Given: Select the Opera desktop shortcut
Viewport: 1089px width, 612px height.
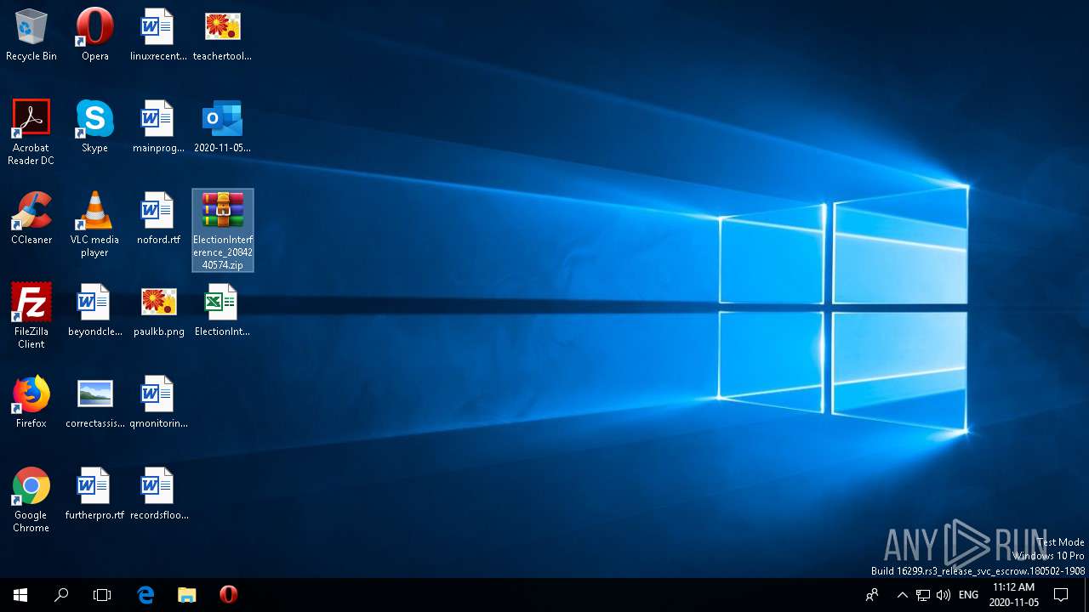Looking at the screenshot, I should click(94, 35).
